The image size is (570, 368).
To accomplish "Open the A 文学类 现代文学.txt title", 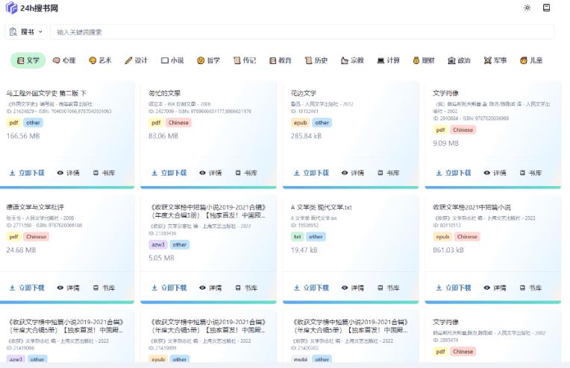I will click(x=321, y=207).
